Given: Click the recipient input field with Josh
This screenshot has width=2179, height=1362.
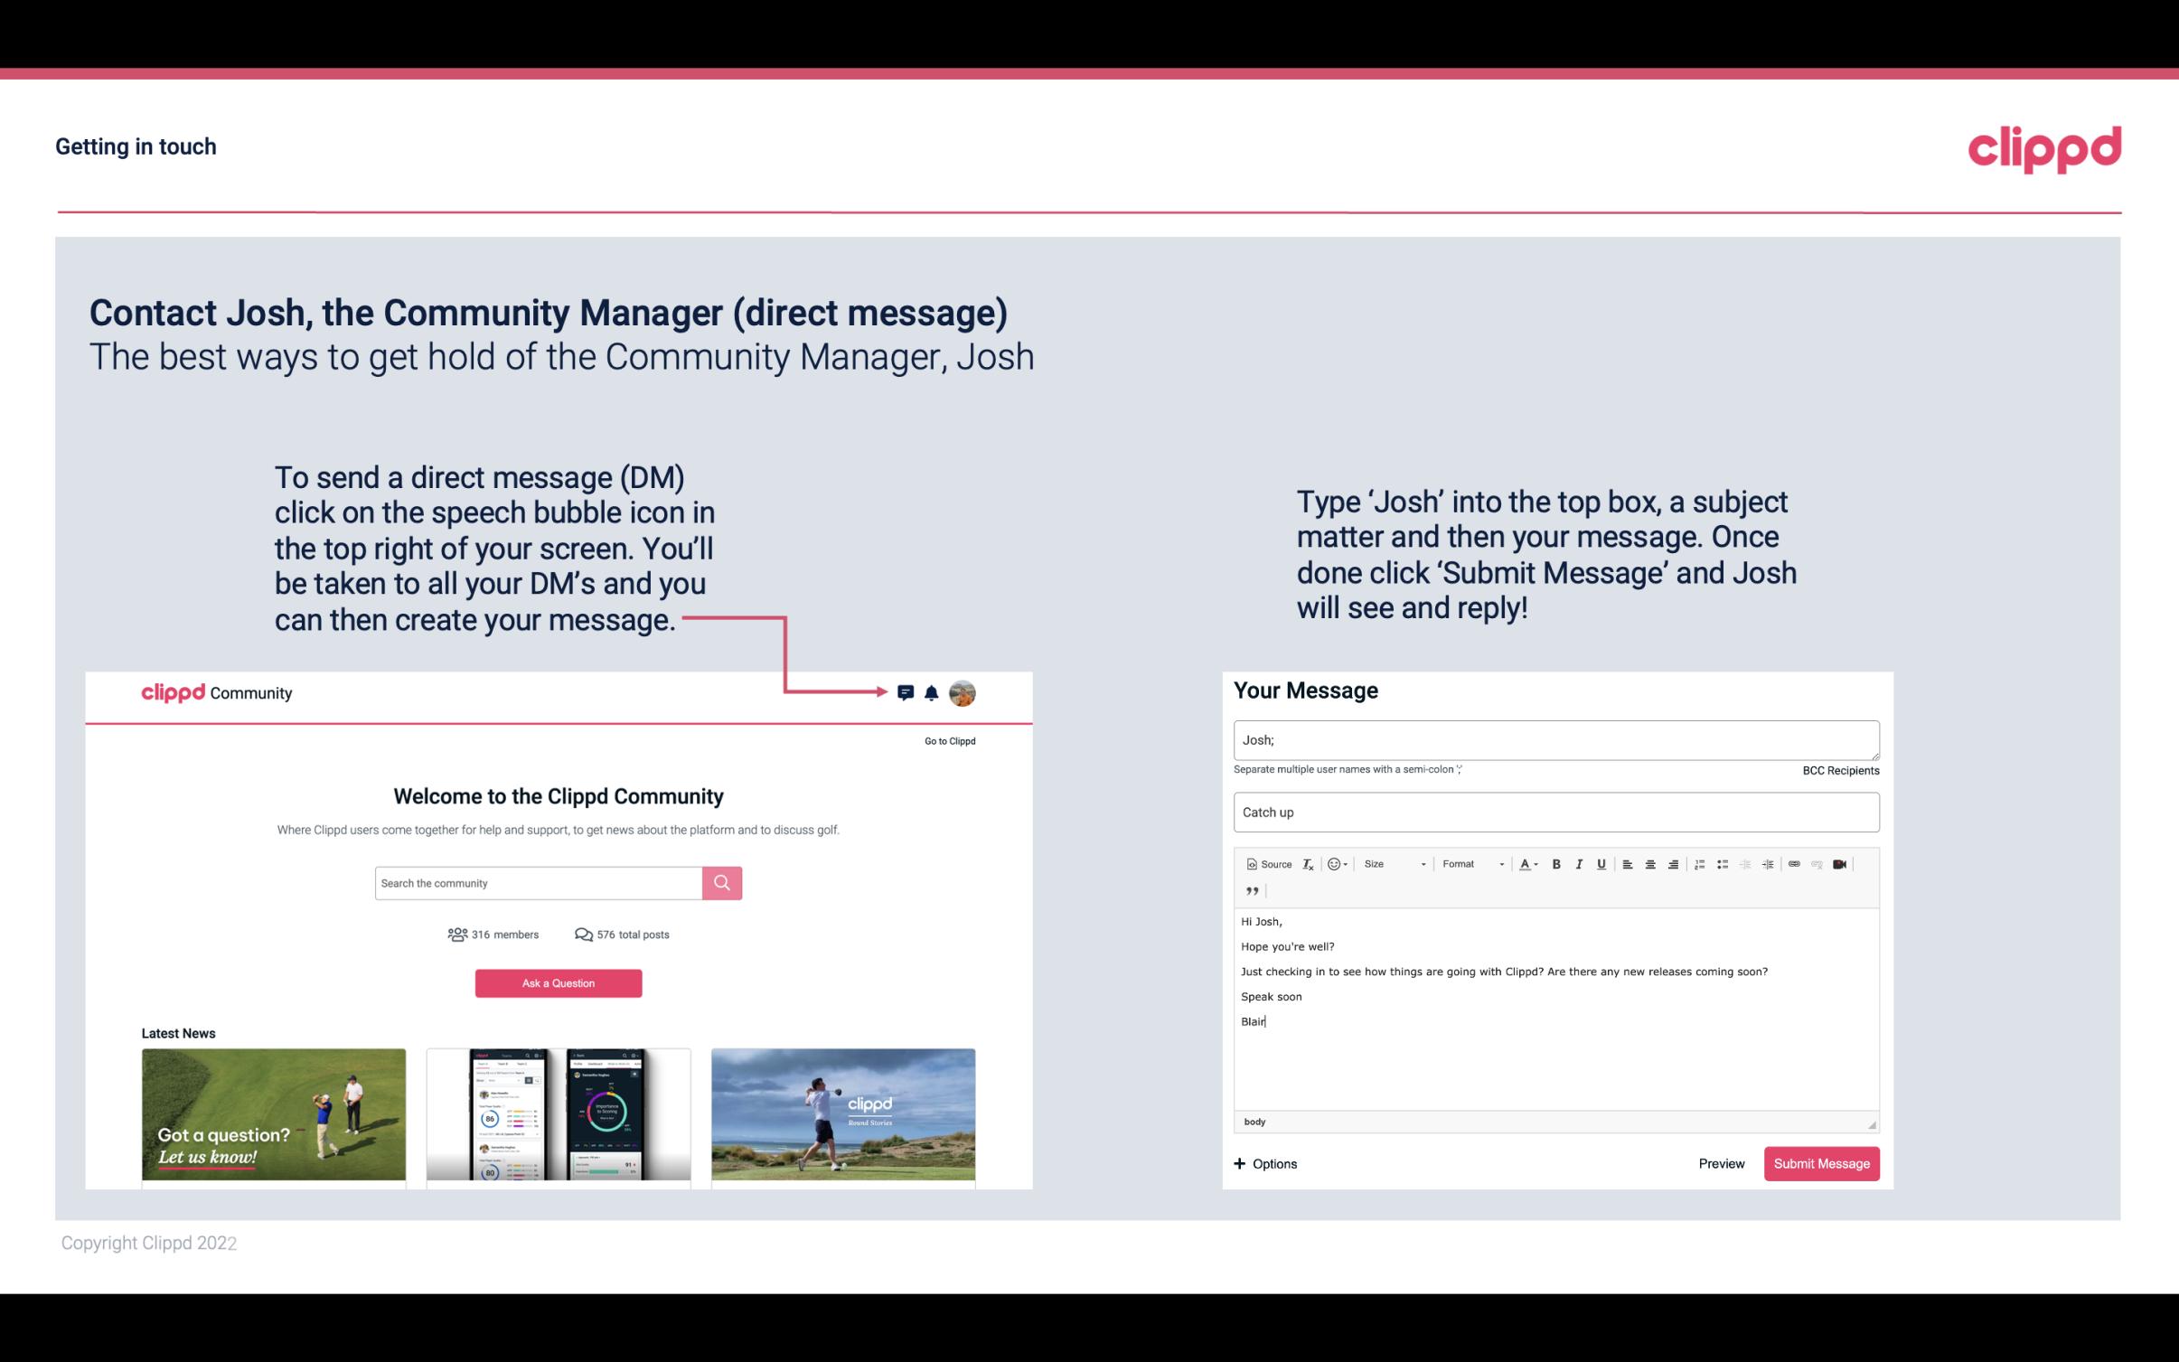Looking at the screenshot, I should point(1554,739).
